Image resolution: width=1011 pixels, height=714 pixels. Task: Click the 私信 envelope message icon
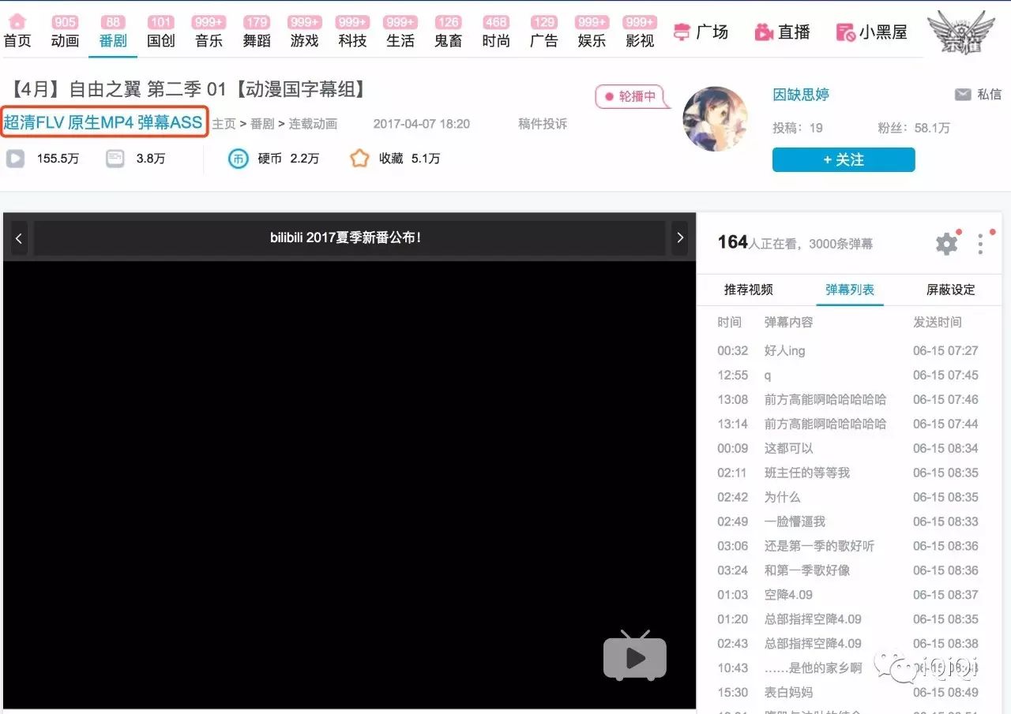coord(963,95)
